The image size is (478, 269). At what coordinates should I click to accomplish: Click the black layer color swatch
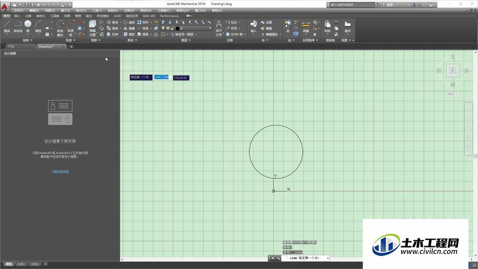[177, 28]
